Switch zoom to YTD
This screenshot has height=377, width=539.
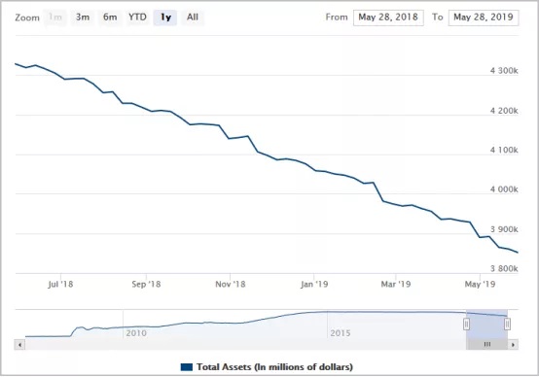(137, 17)
